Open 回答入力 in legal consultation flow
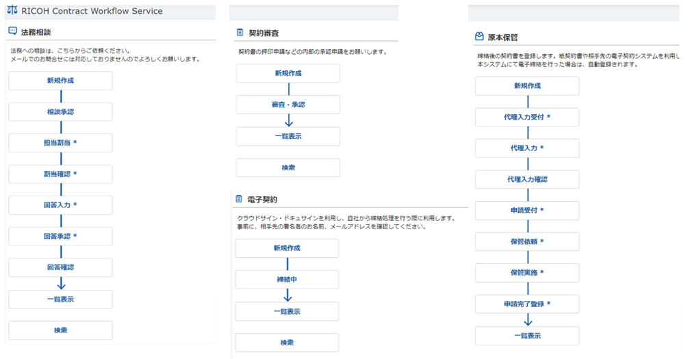 click(60, 205)
